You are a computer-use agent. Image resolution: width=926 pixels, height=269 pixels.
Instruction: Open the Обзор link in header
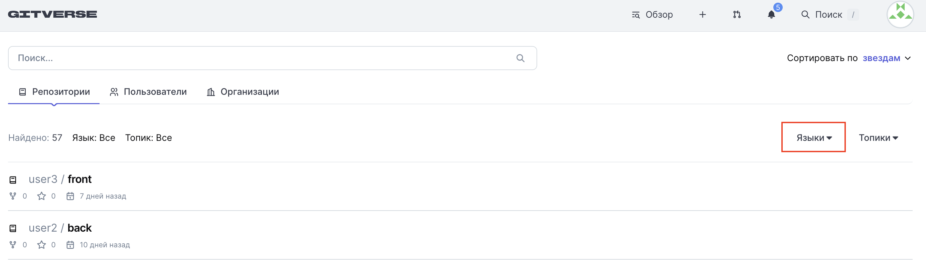point(652,14)
